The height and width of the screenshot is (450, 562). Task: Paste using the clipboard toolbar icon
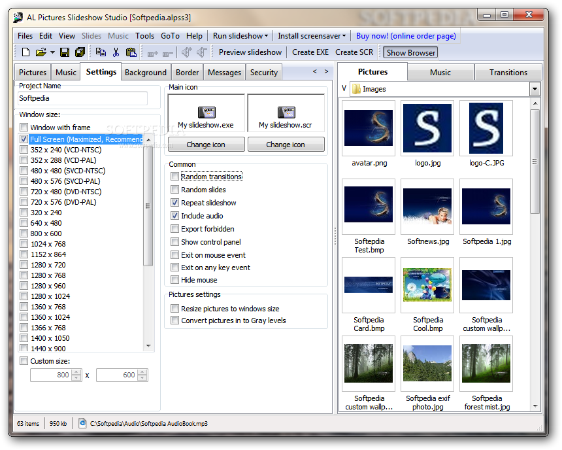pyautogui.click(x=131, y=52)
